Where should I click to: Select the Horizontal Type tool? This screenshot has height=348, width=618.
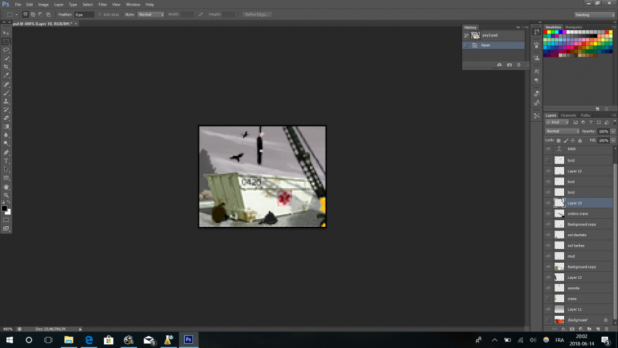(6, 161)
